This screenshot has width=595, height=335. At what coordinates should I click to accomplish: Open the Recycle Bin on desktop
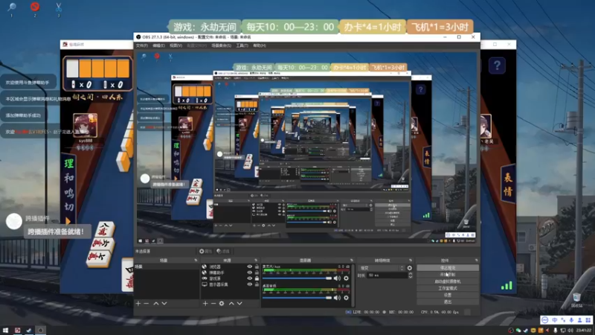click(x=577, y=298)
